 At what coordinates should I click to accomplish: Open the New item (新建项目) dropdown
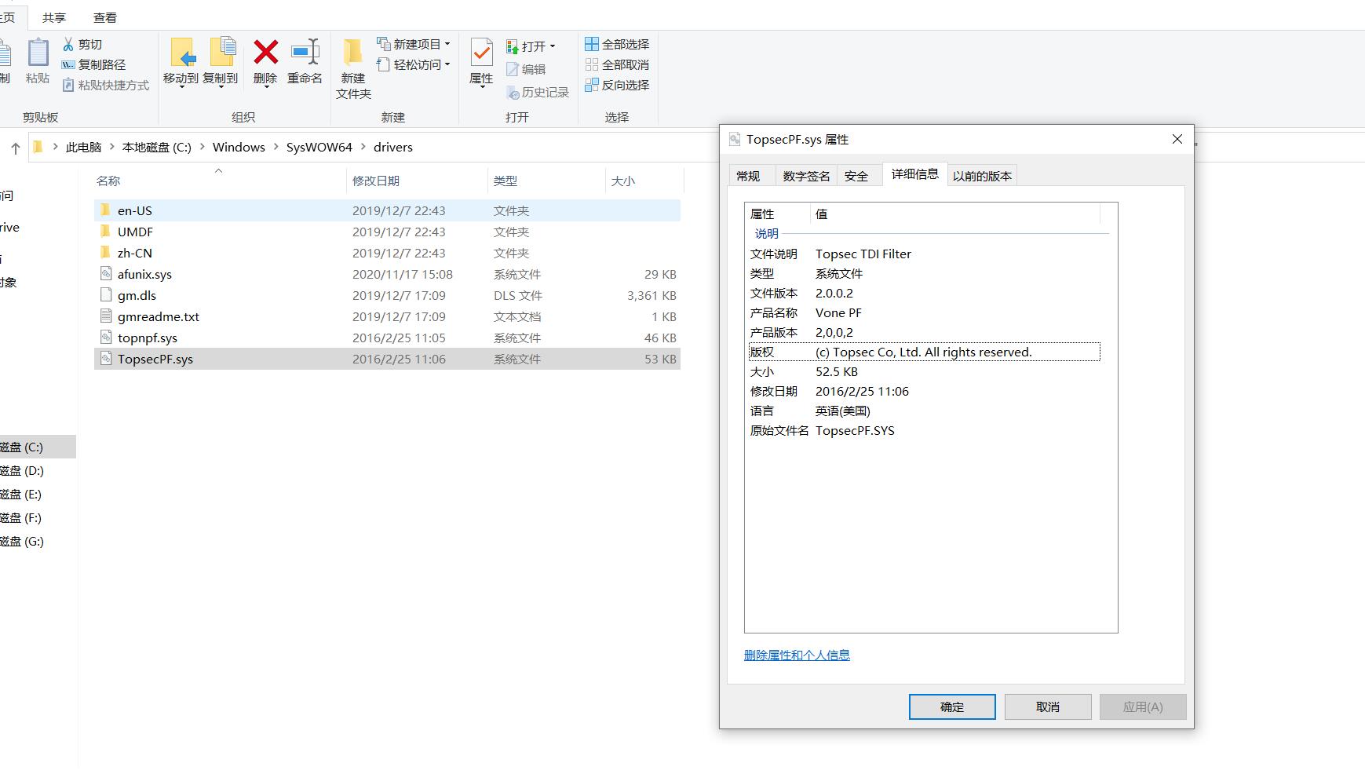414,45
